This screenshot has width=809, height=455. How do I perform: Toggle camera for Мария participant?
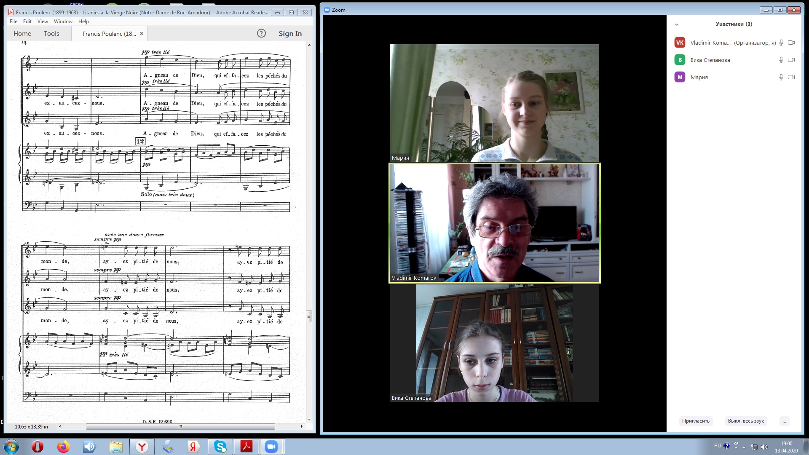791,77
